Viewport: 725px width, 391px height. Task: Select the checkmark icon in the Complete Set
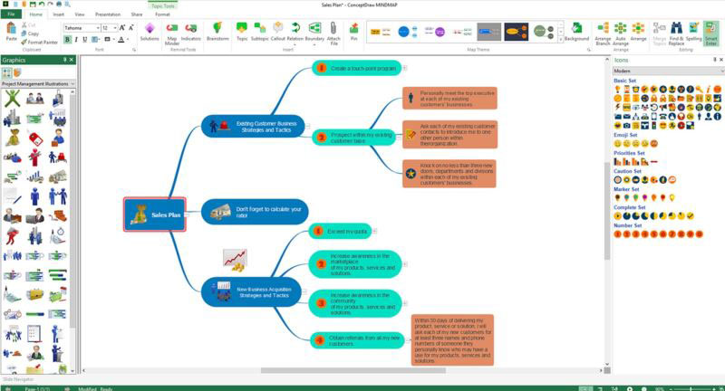690,215
